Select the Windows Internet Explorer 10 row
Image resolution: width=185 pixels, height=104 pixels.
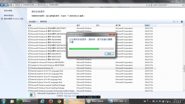[x=92, y=68]
